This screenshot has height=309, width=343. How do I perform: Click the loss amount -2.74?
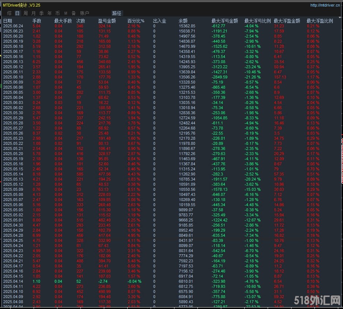(x=103, y=282)
